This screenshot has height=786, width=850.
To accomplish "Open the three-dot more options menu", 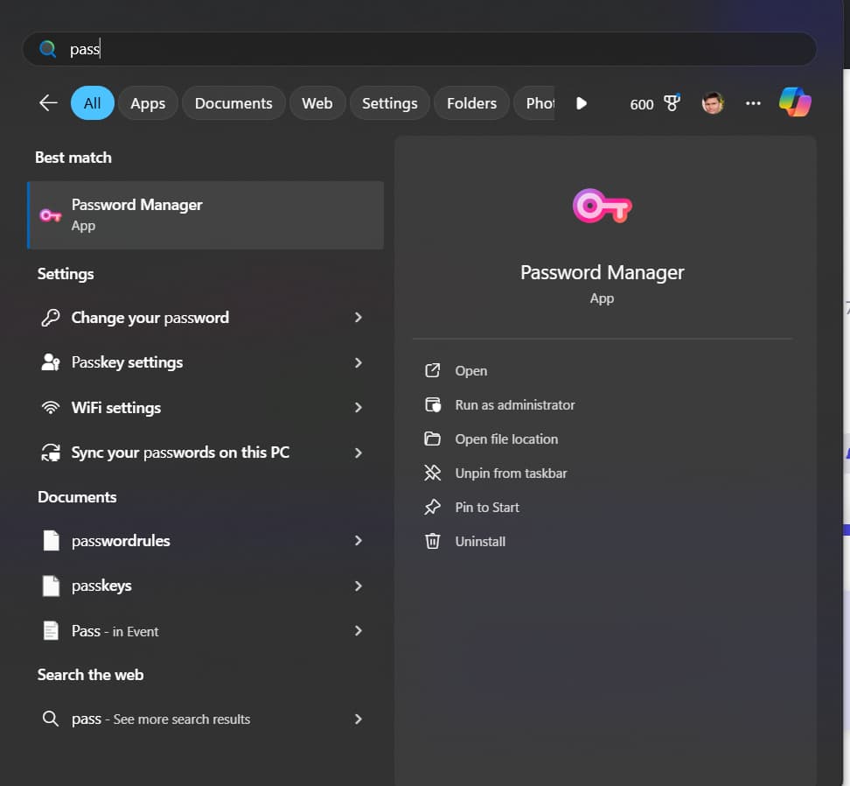I will (753, 103).
